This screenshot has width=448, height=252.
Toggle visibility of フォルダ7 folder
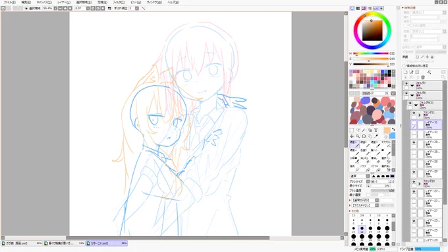406,84
